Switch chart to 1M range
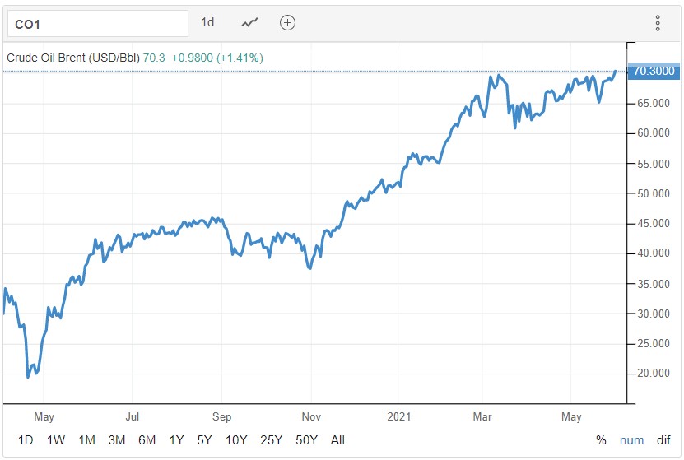The height and width of the screenshot is (460, 684). pos(86,440)
